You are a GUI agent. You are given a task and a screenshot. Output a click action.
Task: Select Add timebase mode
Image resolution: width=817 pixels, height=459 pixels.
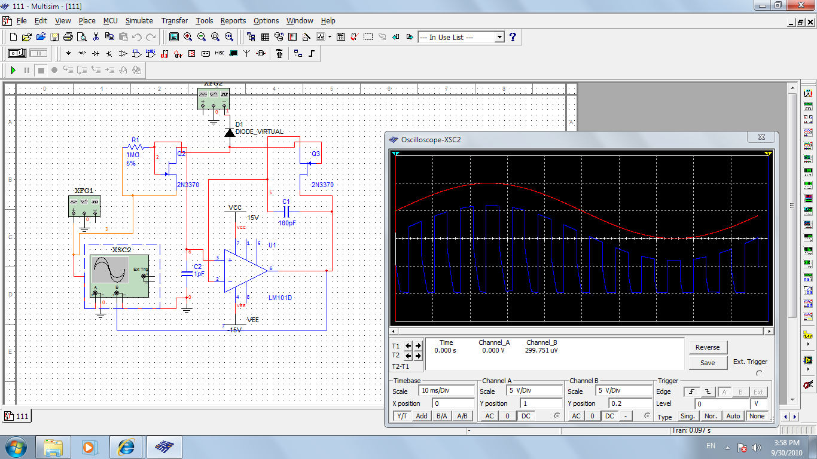[x=422, y=416]
